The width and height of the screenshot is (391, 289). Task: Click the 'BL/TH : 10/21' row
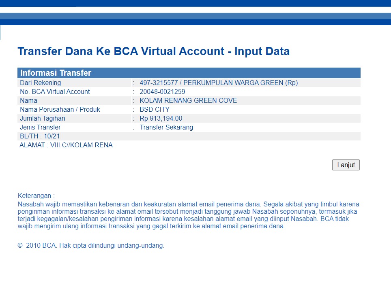pos(40,136)
